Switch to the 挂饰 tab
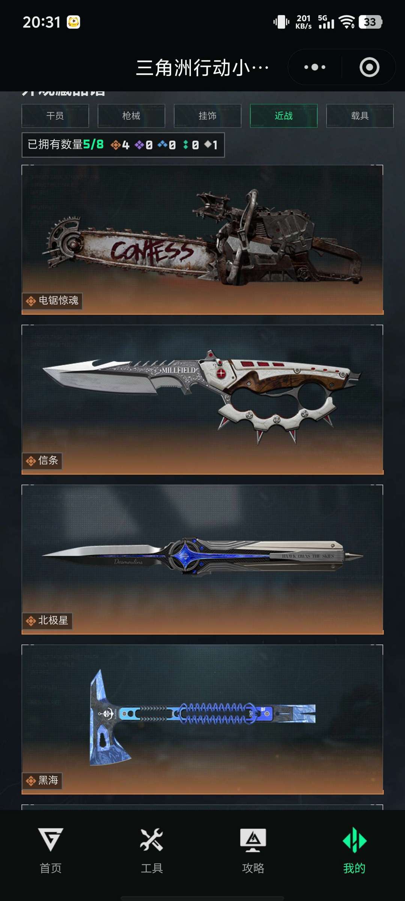405x901 pixels. (x=207, y=116)
